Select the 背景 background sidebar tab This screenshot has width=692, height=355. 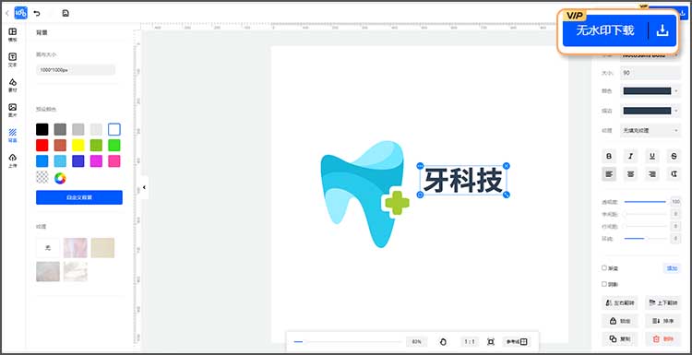[13, 136]
